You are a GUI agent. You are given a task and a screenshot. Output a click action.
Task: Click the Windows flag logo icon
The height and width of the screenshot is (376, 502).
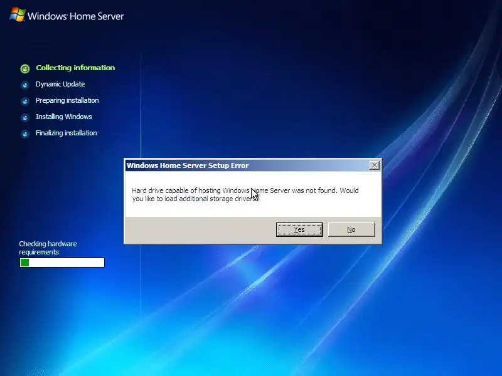click(x=18, y=14)
